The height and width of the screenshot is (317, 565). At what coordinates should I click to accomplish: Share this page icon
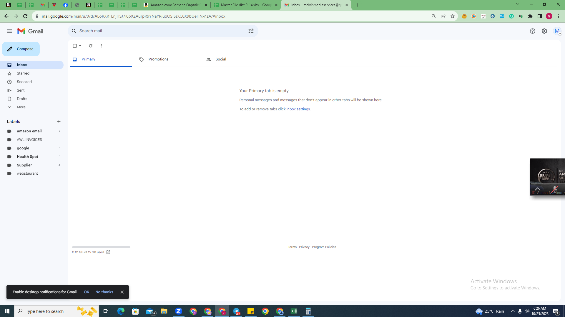click(x=443, y=16)
